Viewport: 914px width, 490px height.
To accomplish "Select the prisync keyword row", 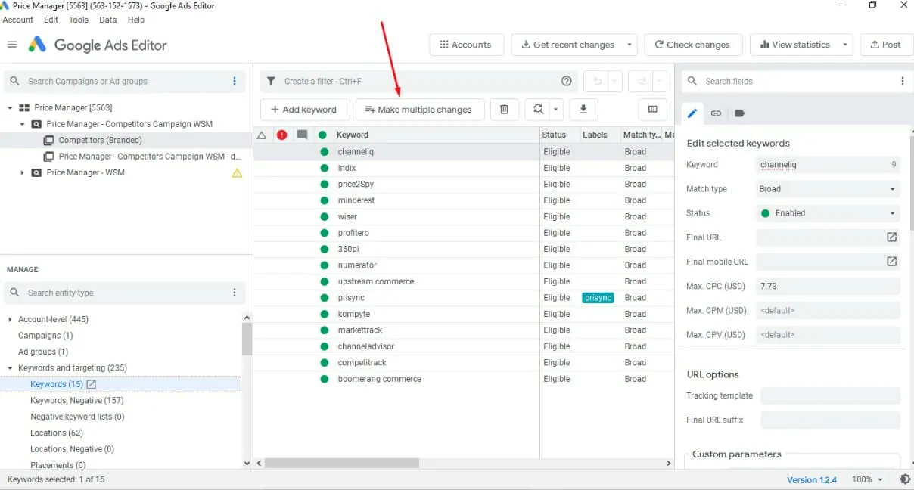I will pos(463,298).
